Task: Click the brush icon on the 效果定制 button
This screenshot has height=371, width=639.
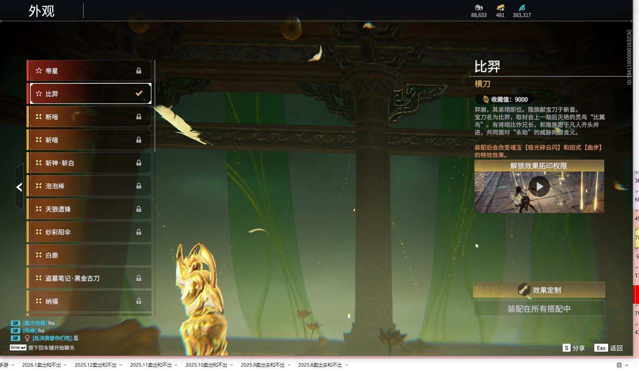Action: 524,290
